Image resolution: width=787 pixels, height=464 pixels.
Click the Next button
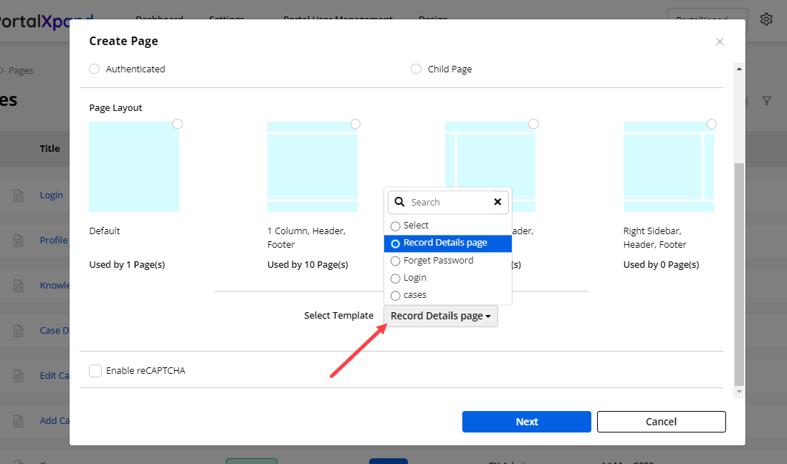coord(526,422)
